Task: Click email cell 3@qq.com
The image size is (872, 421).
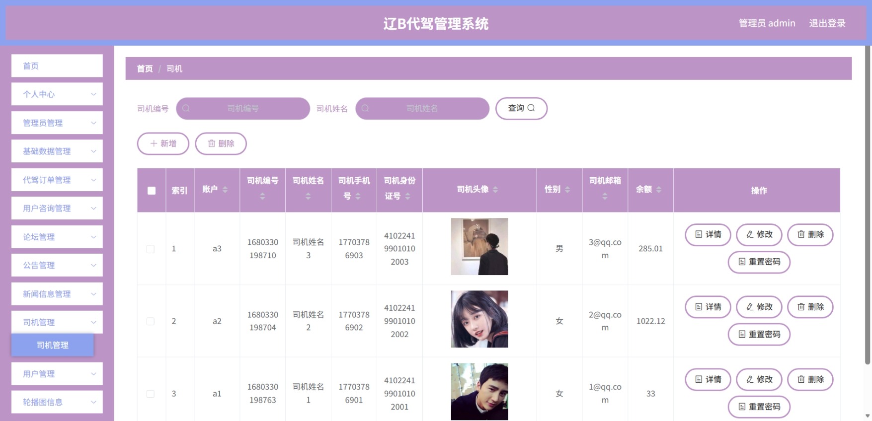Action: tap(605, 249)
